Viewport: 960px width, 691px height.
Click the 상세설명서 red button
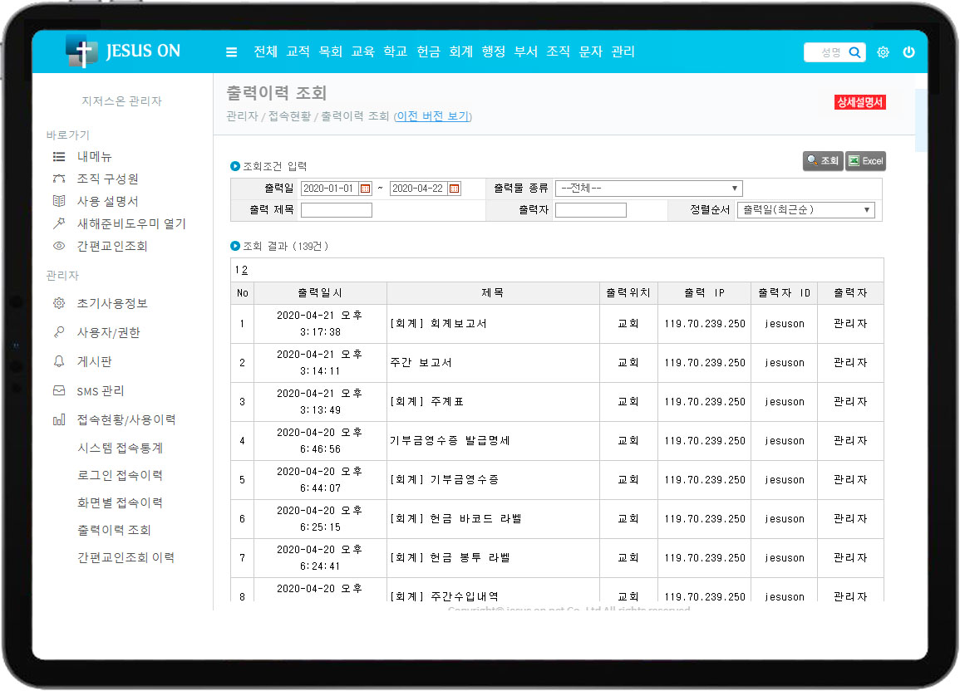(859, 102)
